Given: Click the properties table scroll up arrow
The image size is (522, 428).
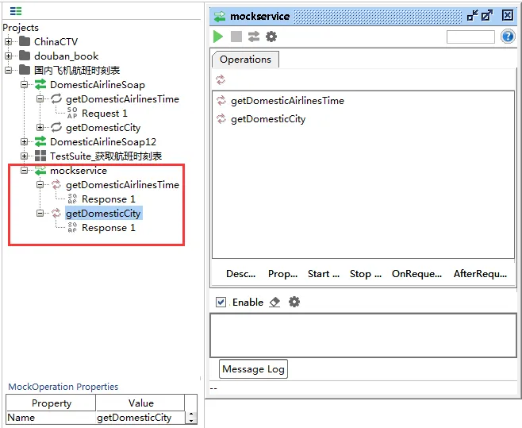Looking at the screenshot, I should click(191, 415).
